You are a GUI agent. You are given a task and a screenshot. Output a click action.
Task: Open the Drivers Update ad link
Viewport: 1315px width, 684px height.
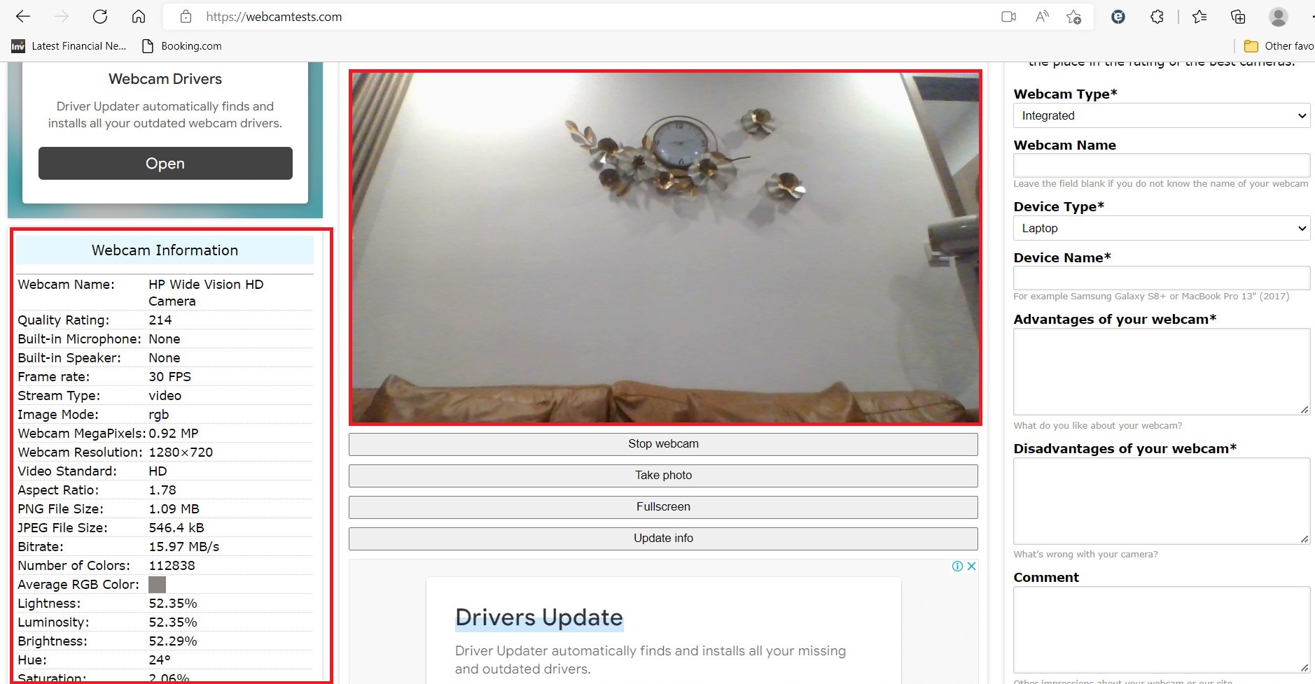tap(538, 618)
